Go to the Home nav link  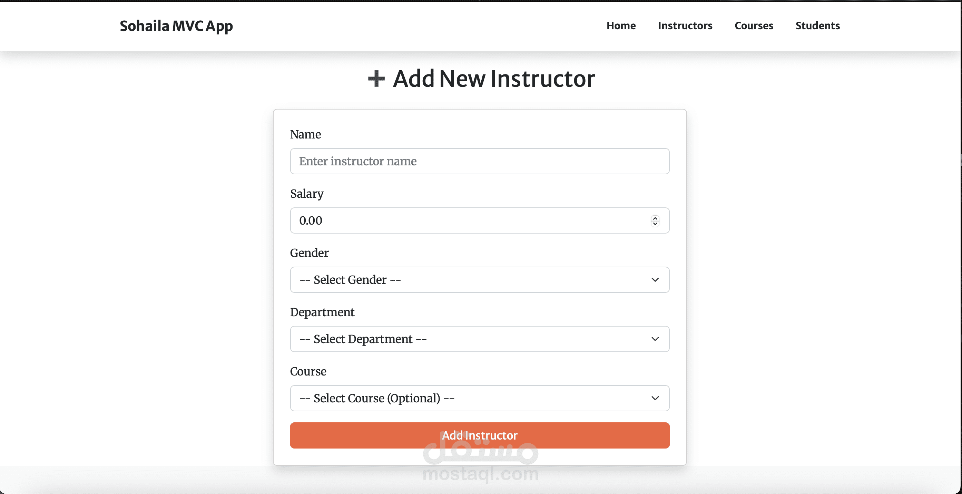[621, 26]
